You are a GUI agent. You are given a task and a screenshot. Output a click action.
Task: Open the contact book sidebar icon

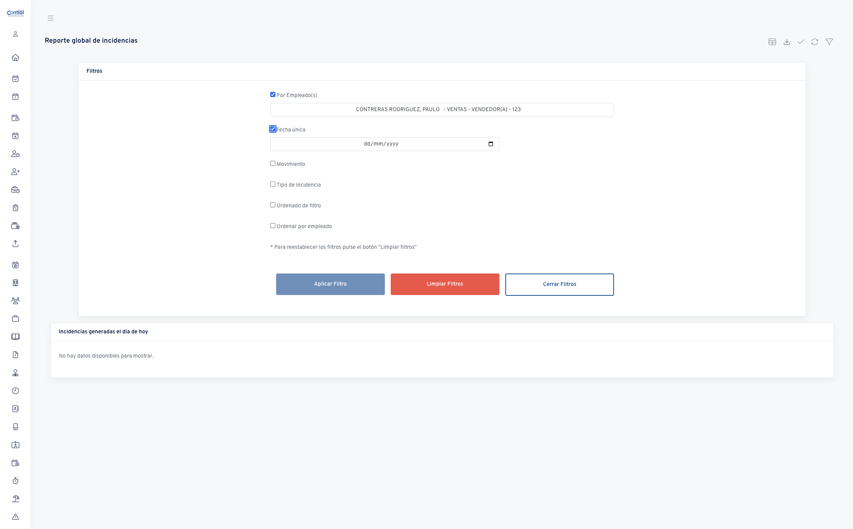tap(16, 409)
